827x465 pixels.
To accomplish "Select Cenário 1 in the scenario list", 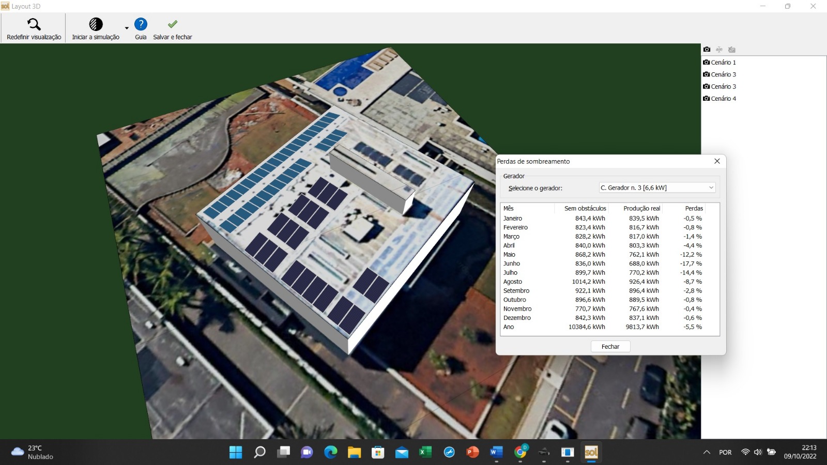I will 723,63.
